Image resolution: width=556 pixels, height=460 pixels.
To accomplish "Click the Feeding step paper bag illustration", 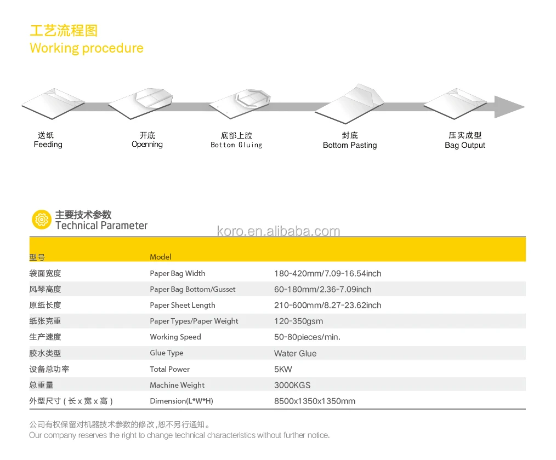I will (53, 104).
